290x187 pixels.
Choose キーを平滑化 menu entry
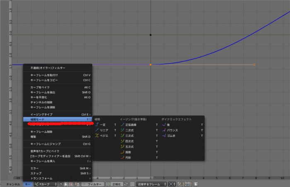58,97
